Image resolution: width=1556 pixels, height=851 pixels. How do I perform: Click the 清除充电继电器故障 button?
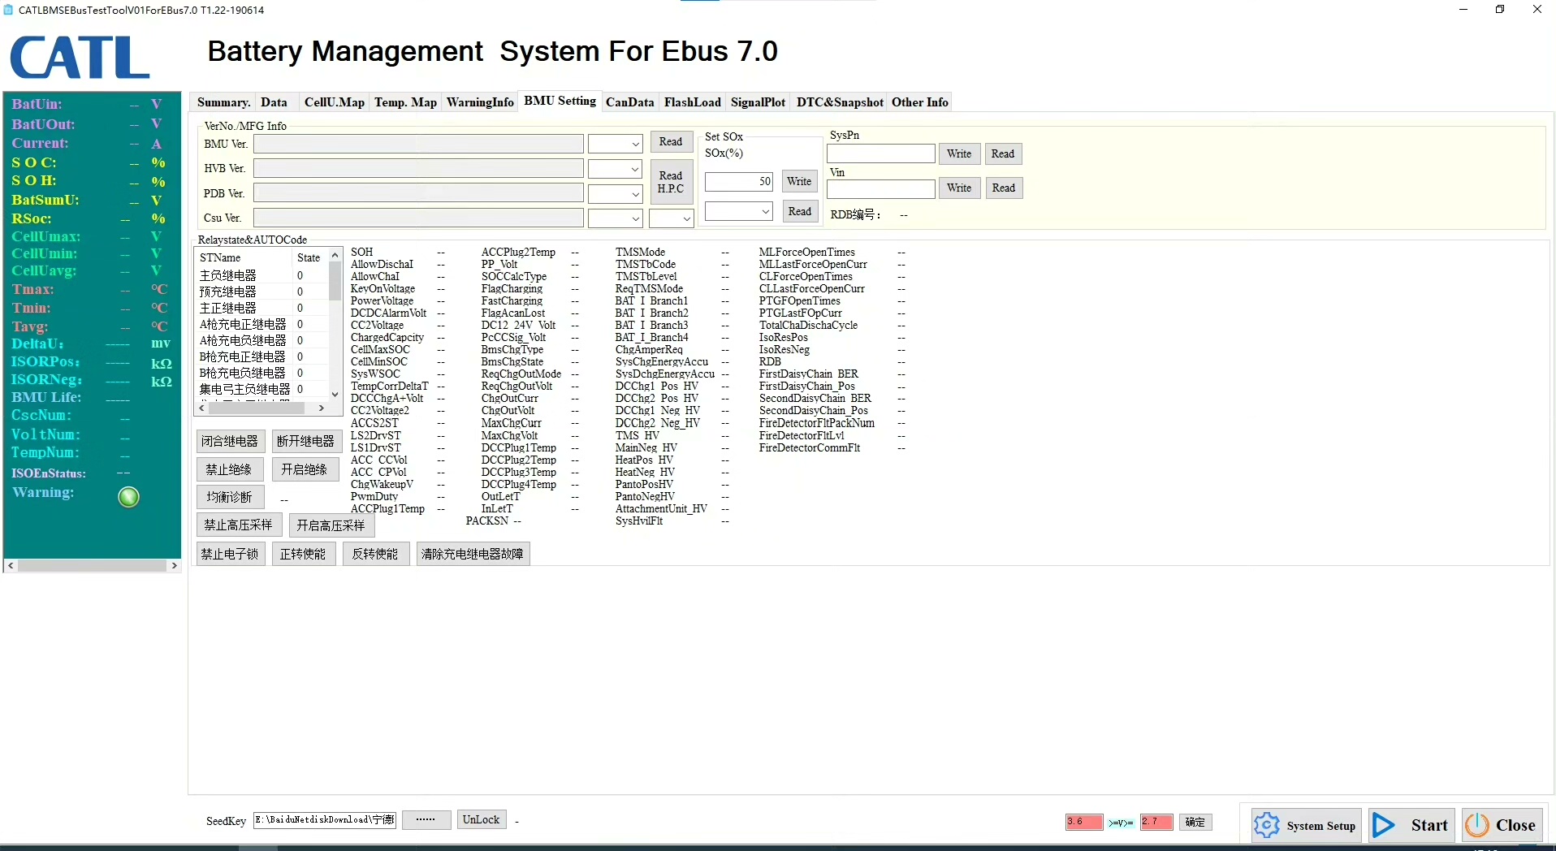[473, 555]
